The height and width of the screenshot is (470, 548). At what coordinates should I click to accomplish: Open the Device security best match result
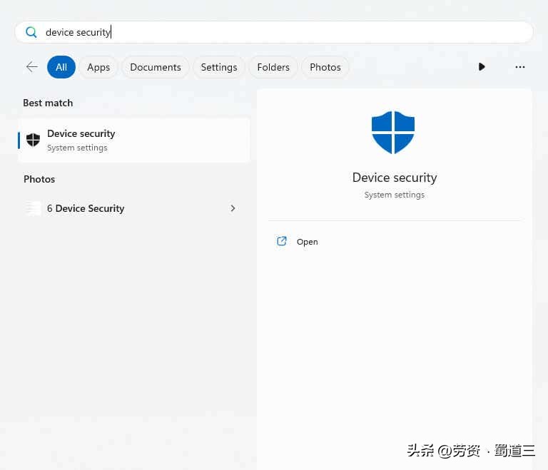pos(134,140)
